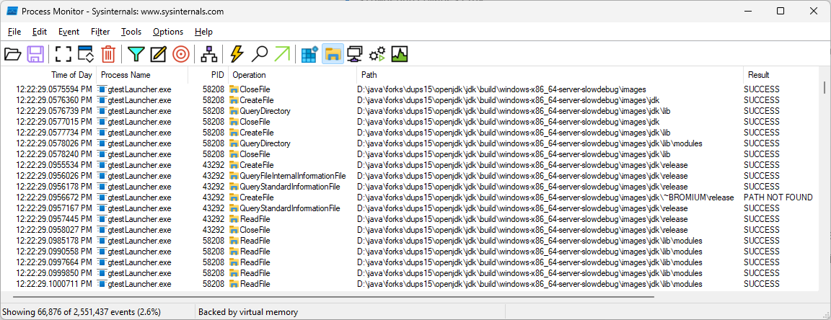Toggle Show Network Activity button
Viewport: 831px width, 320px height.
pyautogui.click(x=354, y=54)
